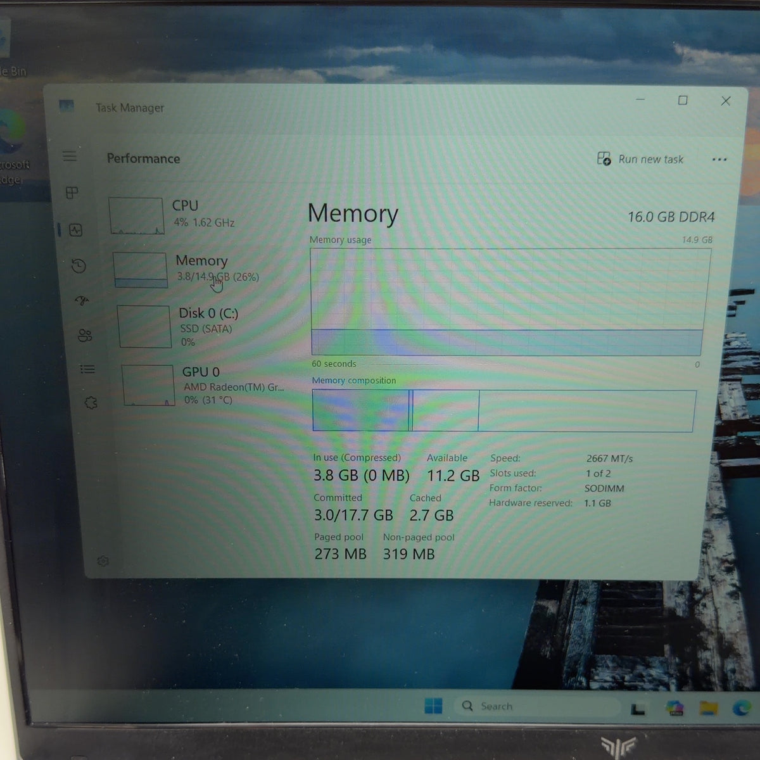Open Task Manager Settings gear
The width and height of the screenshot is (760, 760).
point(103,561)
